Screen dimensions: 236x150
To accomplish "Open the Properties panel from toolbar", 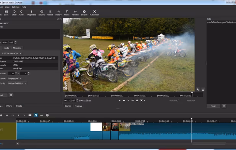I will [32, 13].
